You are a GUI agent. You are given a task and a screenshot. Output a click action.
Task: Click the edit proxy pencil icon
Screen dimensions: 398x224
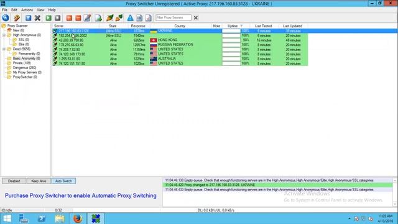[87, 18]
